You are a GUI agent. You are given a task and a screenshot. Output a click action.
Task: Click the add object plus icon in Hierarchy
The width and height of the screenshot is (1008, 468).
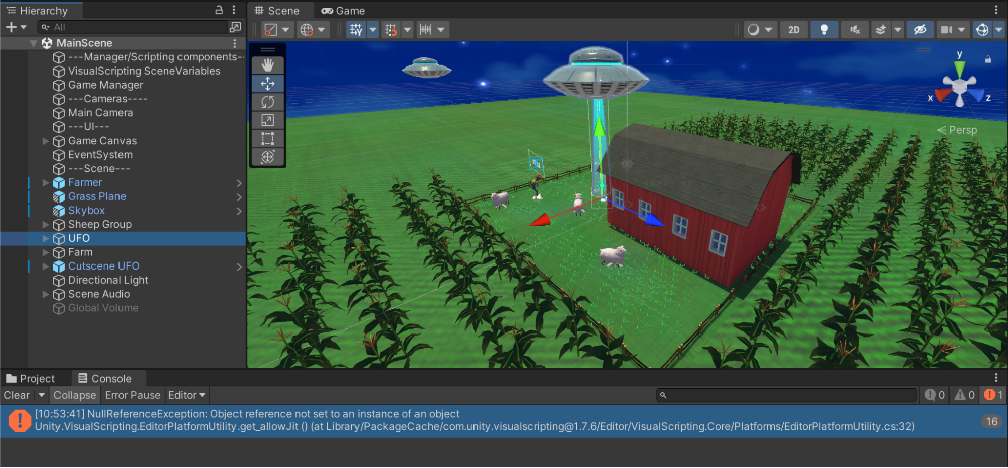click(11, 27)
